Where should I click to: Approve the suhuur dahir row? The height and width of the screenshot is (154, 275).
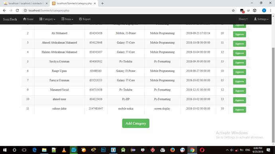[x=240, y=110]
